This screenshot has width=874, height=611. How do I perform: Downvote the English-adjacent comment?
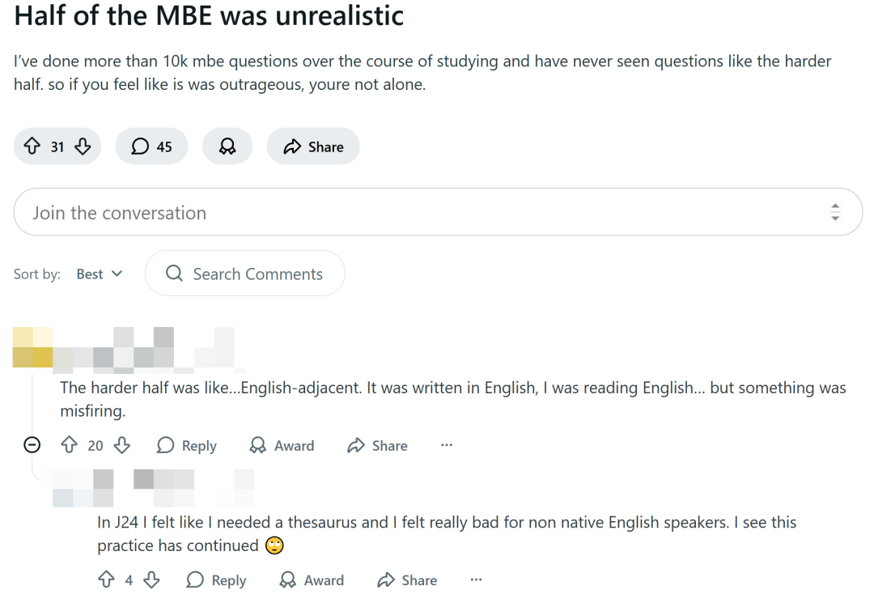[121, 445]
